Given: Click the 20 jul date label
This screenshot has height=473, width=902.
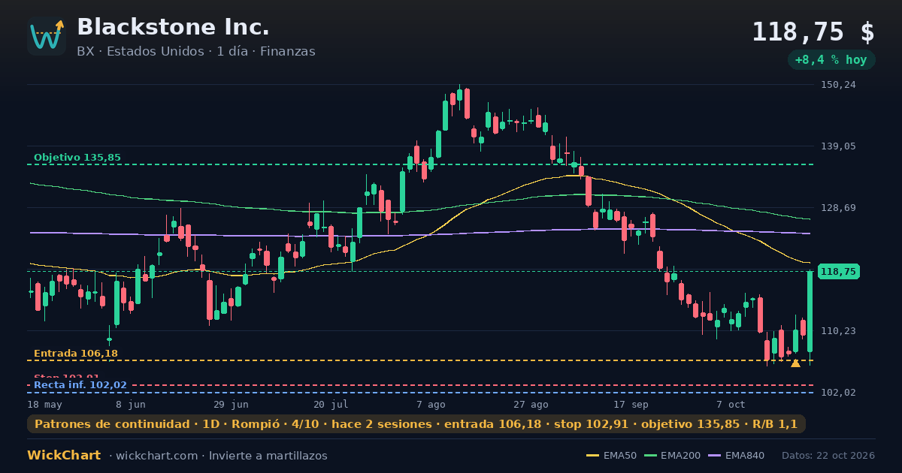Looking at the screenshot, I should coord(331,405).
